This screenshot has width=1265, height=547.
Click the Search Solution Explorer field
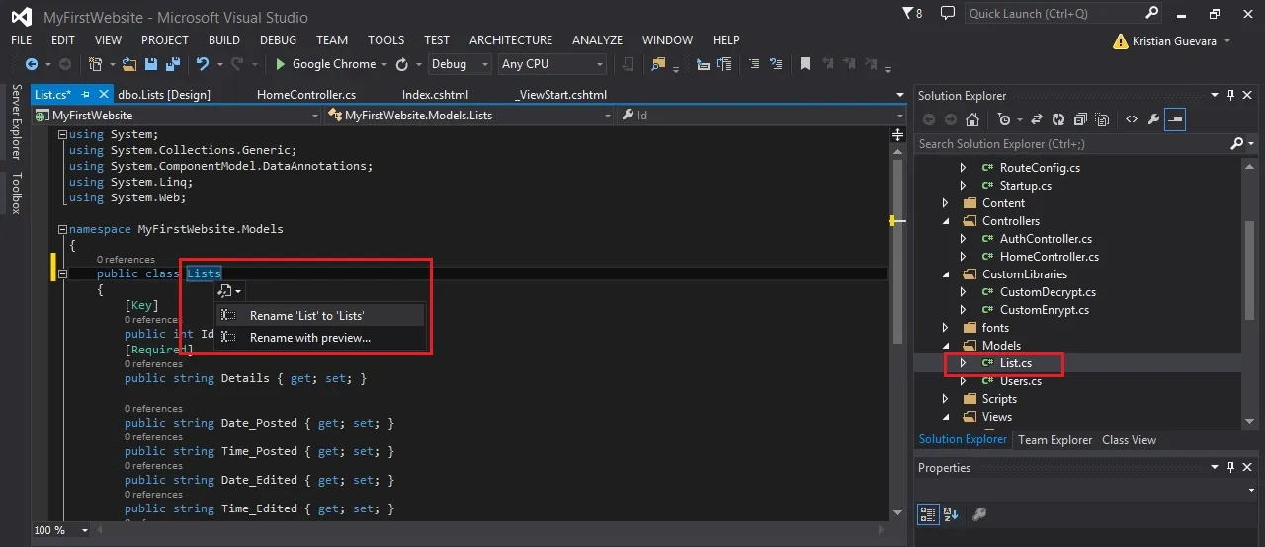pos(1072,144)
